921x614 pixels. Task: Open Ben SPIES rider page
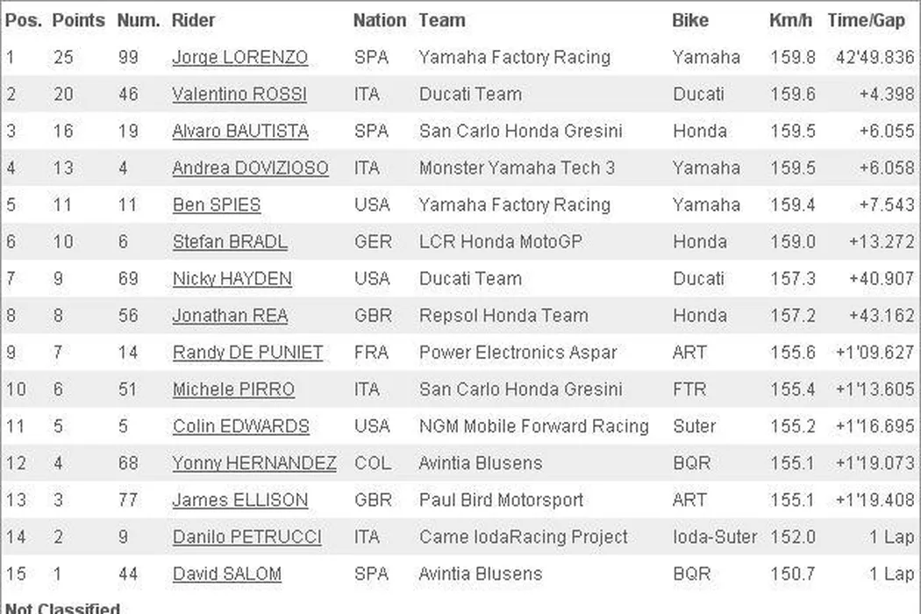click(216, 205)
